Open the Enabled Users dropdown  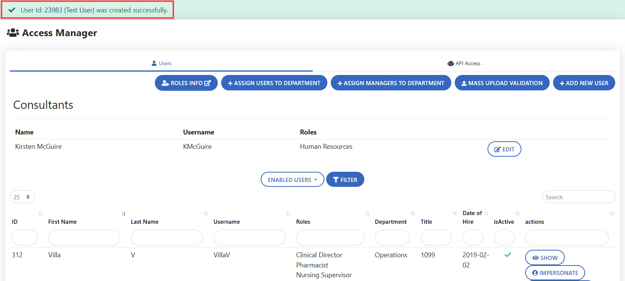[x=292, y=180]
